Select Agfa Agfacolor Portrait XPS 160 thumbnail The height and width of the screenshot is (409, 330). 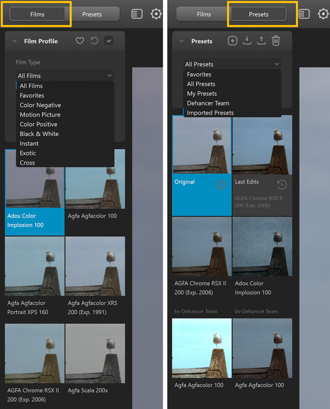(35, 266)
